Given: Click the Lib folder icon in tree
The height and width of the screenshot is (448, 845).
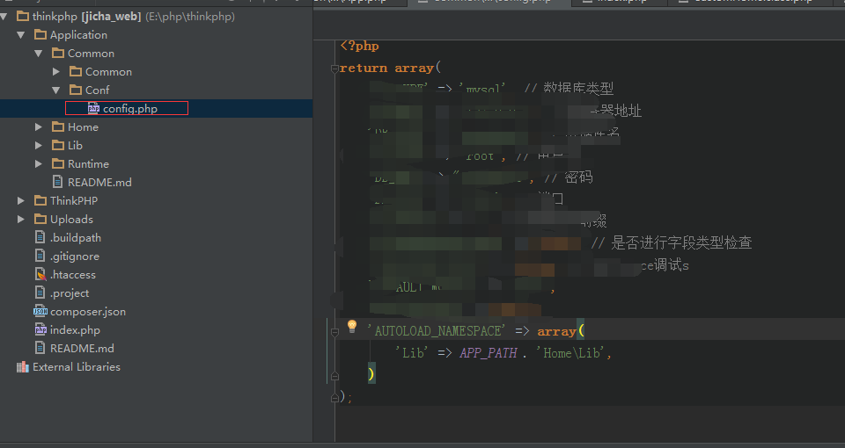Looking at the screenshot, I should coord(58,145).
